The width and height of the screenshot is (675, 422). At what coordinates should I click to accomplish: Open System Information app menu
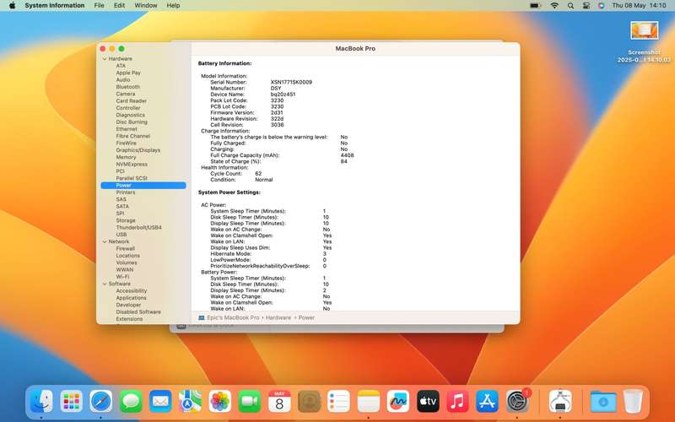point(55,6)
